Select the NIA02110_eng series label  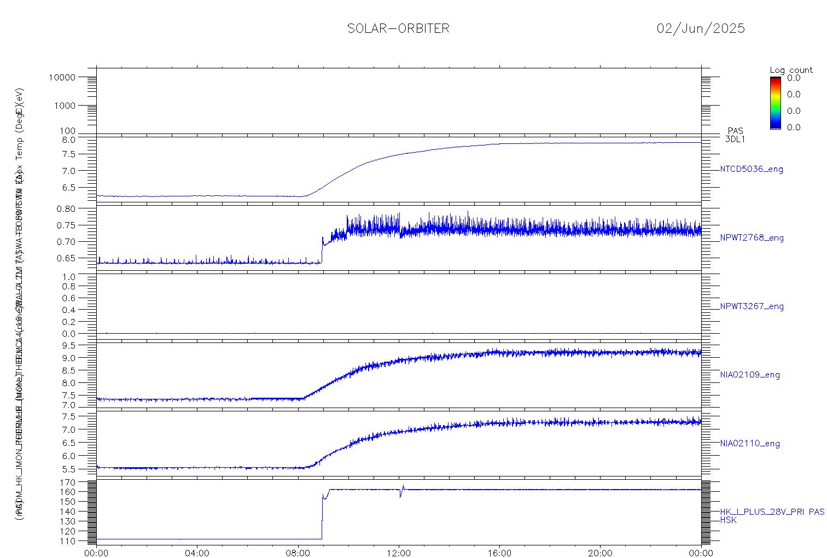750,444
